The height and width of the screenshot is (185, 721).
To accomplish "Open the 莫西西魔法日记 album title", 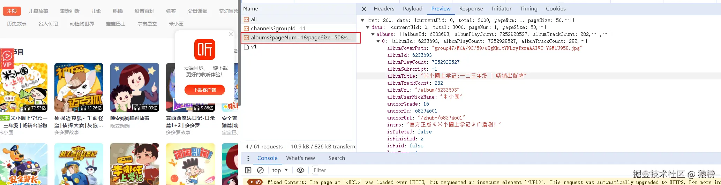I will 190,122.
